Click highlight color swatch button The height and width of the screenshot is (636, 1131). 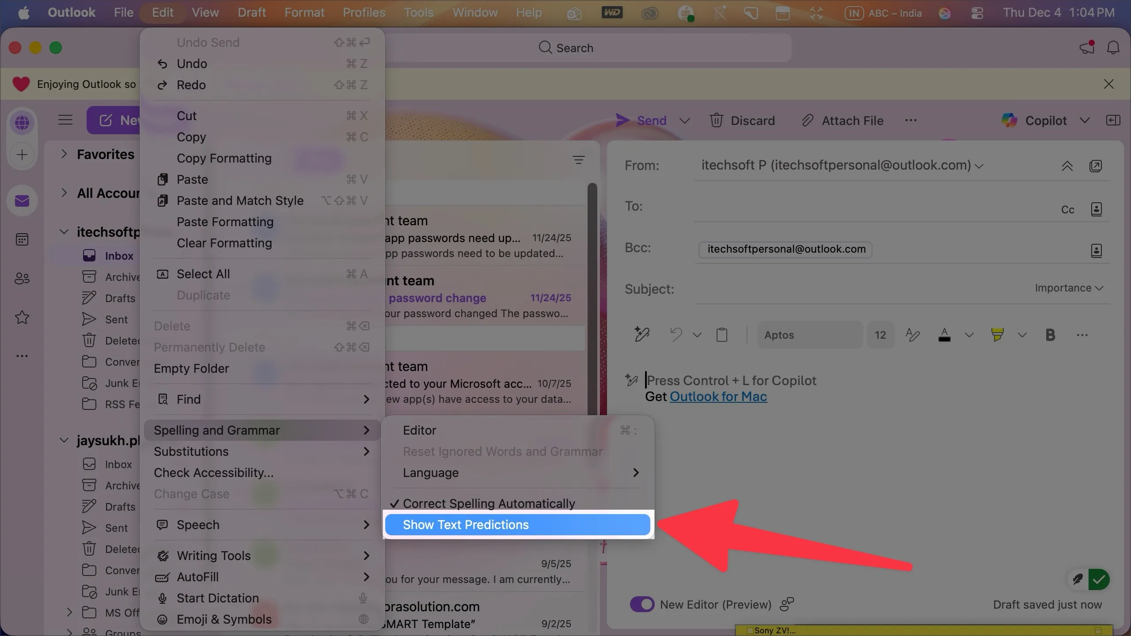[997, 335]
